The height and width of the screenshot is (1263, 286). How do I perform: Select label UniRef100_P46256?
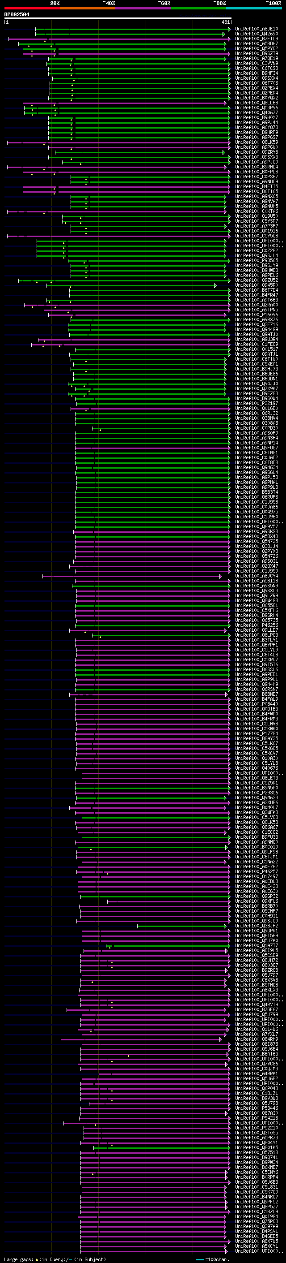point(256,625)
